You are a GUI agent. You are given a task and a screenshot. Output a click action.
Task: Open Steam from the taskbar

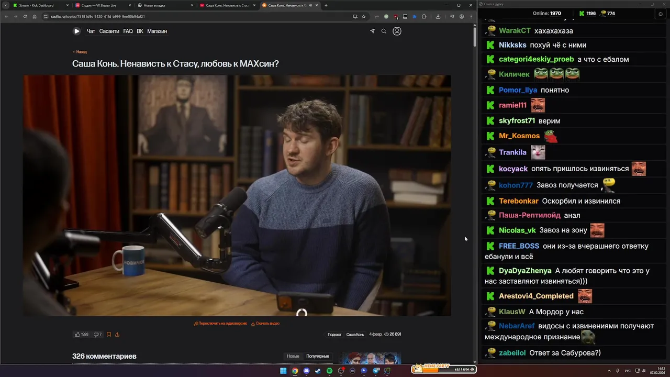click(x=318, y=371)
